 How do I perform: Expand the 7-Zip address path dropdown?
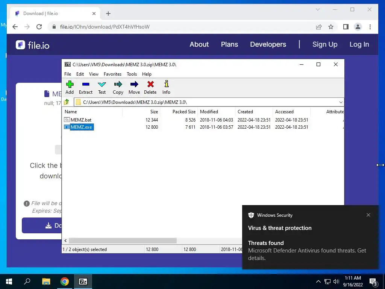pos(341,102)
